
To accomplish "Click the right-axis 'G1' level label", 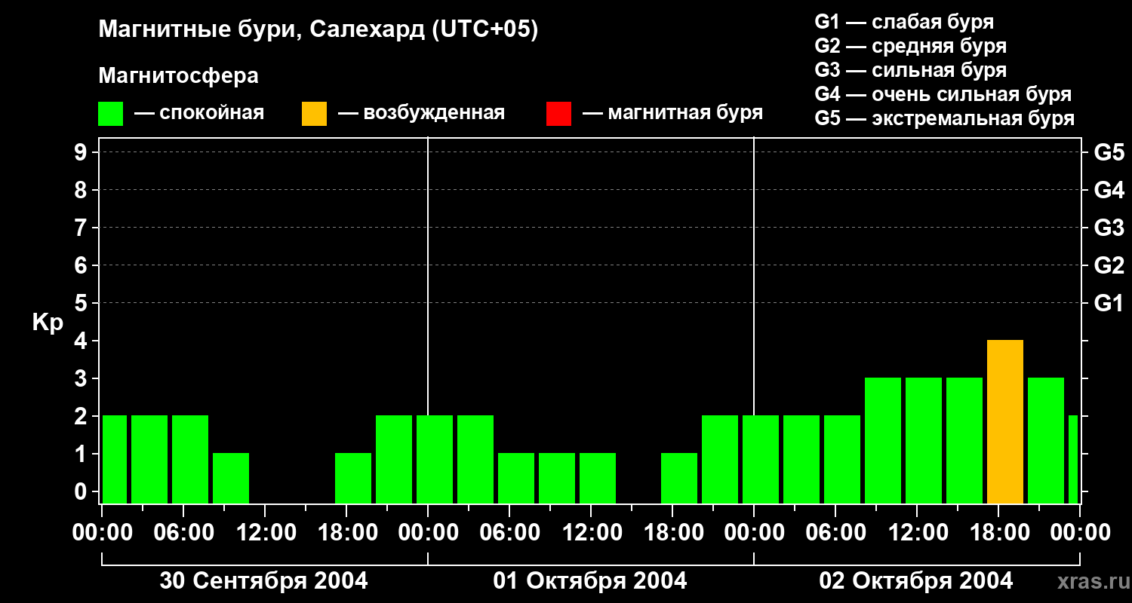I will [1109, 303].
